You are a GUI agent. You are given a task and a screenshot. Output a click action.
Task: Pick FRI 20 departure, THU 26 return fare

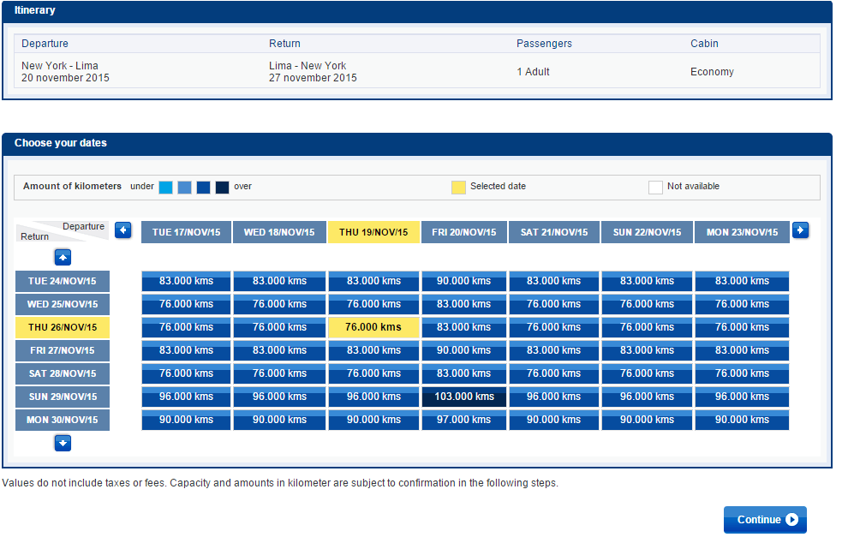tap(464, 327)
